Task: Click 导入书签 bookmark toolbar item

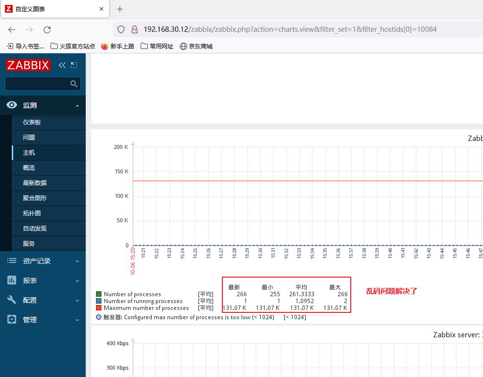Action: tap(25, 46)
